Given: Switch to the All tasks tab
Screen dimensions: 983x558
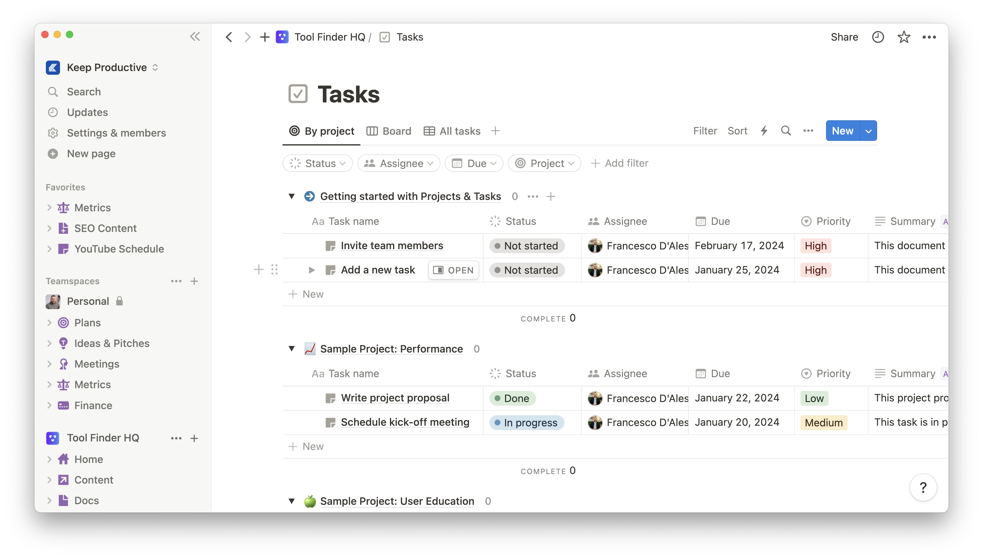Looking at the screenshot, I should tap(452, 131).
